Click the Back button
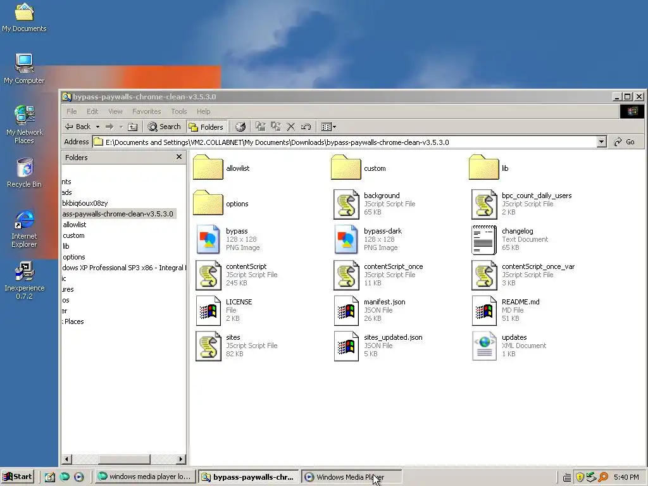The image size is (648, 486). (x=78, y=127)
